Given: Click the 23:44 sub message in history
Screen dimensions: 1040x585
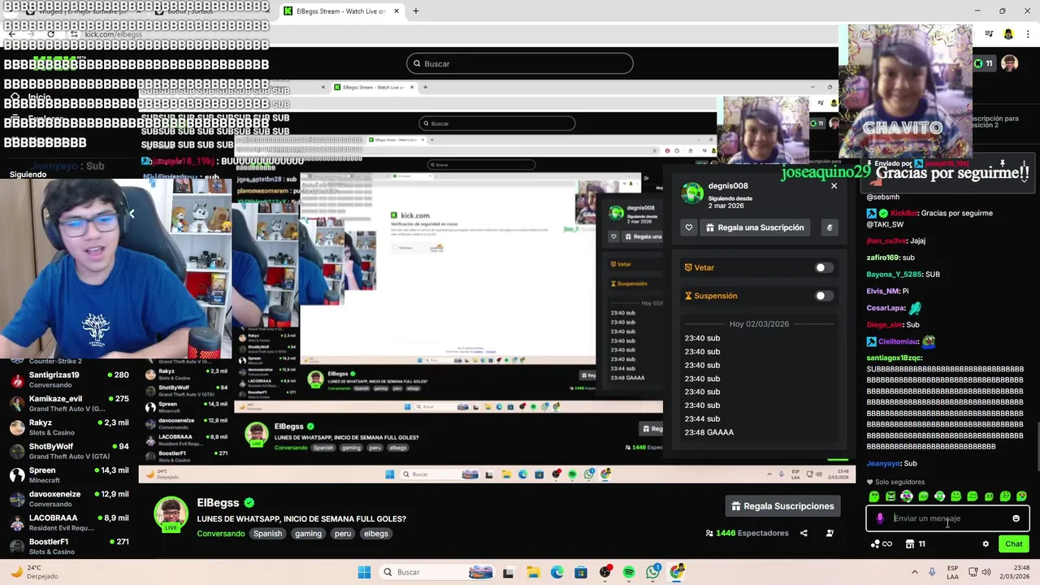Looking at the screenshot, I should point(702,418).
